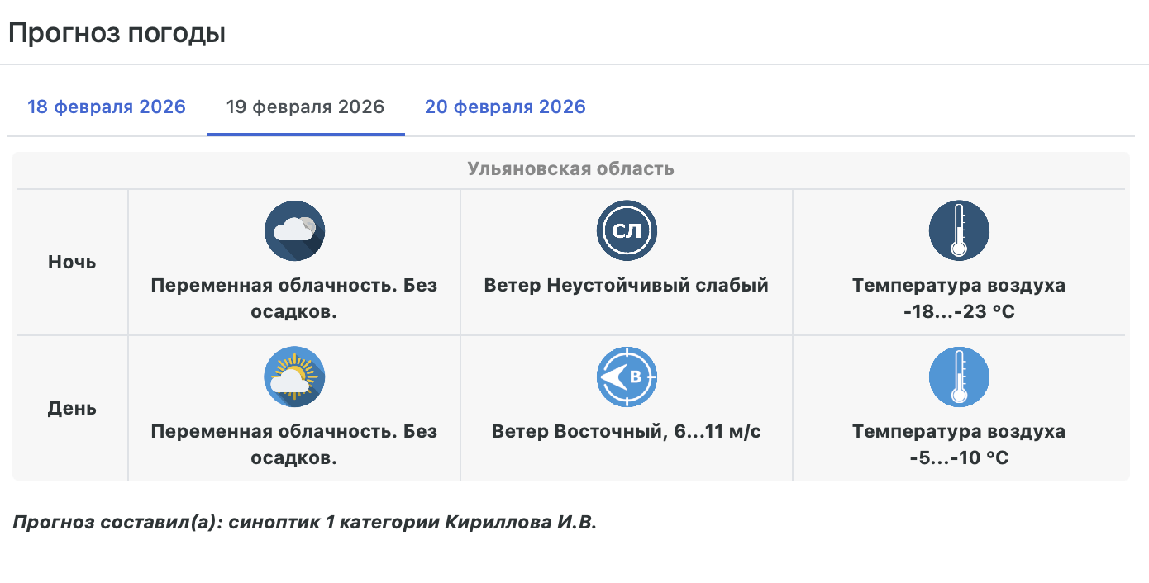Select the daytime cloudiness description text
1149x583 pixels.
click(x=294, y=444)
